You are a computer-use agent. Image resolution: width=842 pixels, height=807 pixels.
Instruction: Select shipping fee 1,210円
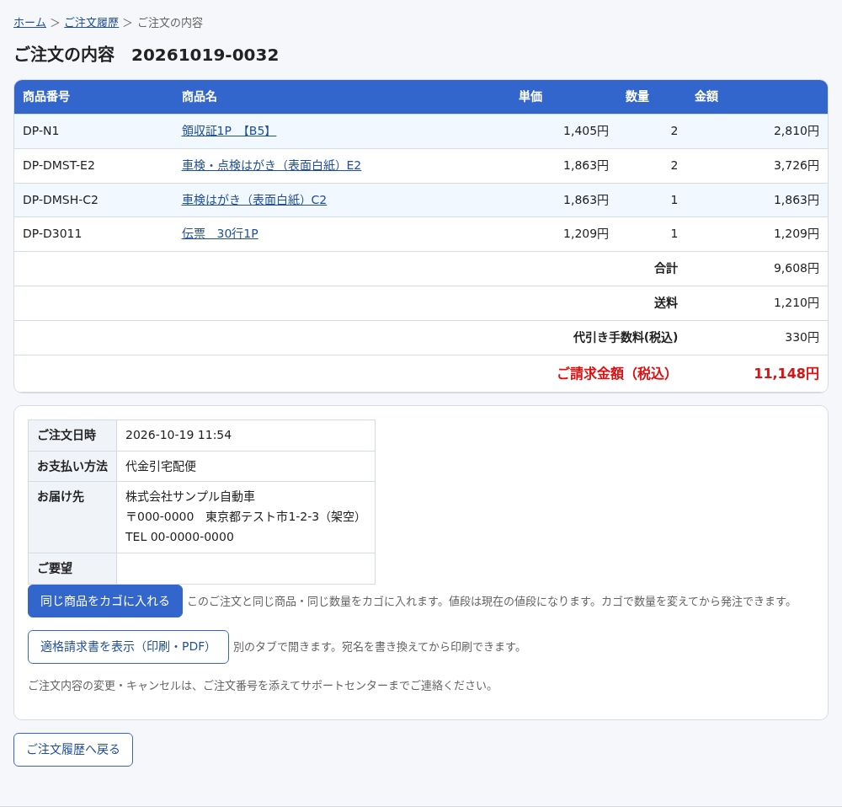coord(797,302)
